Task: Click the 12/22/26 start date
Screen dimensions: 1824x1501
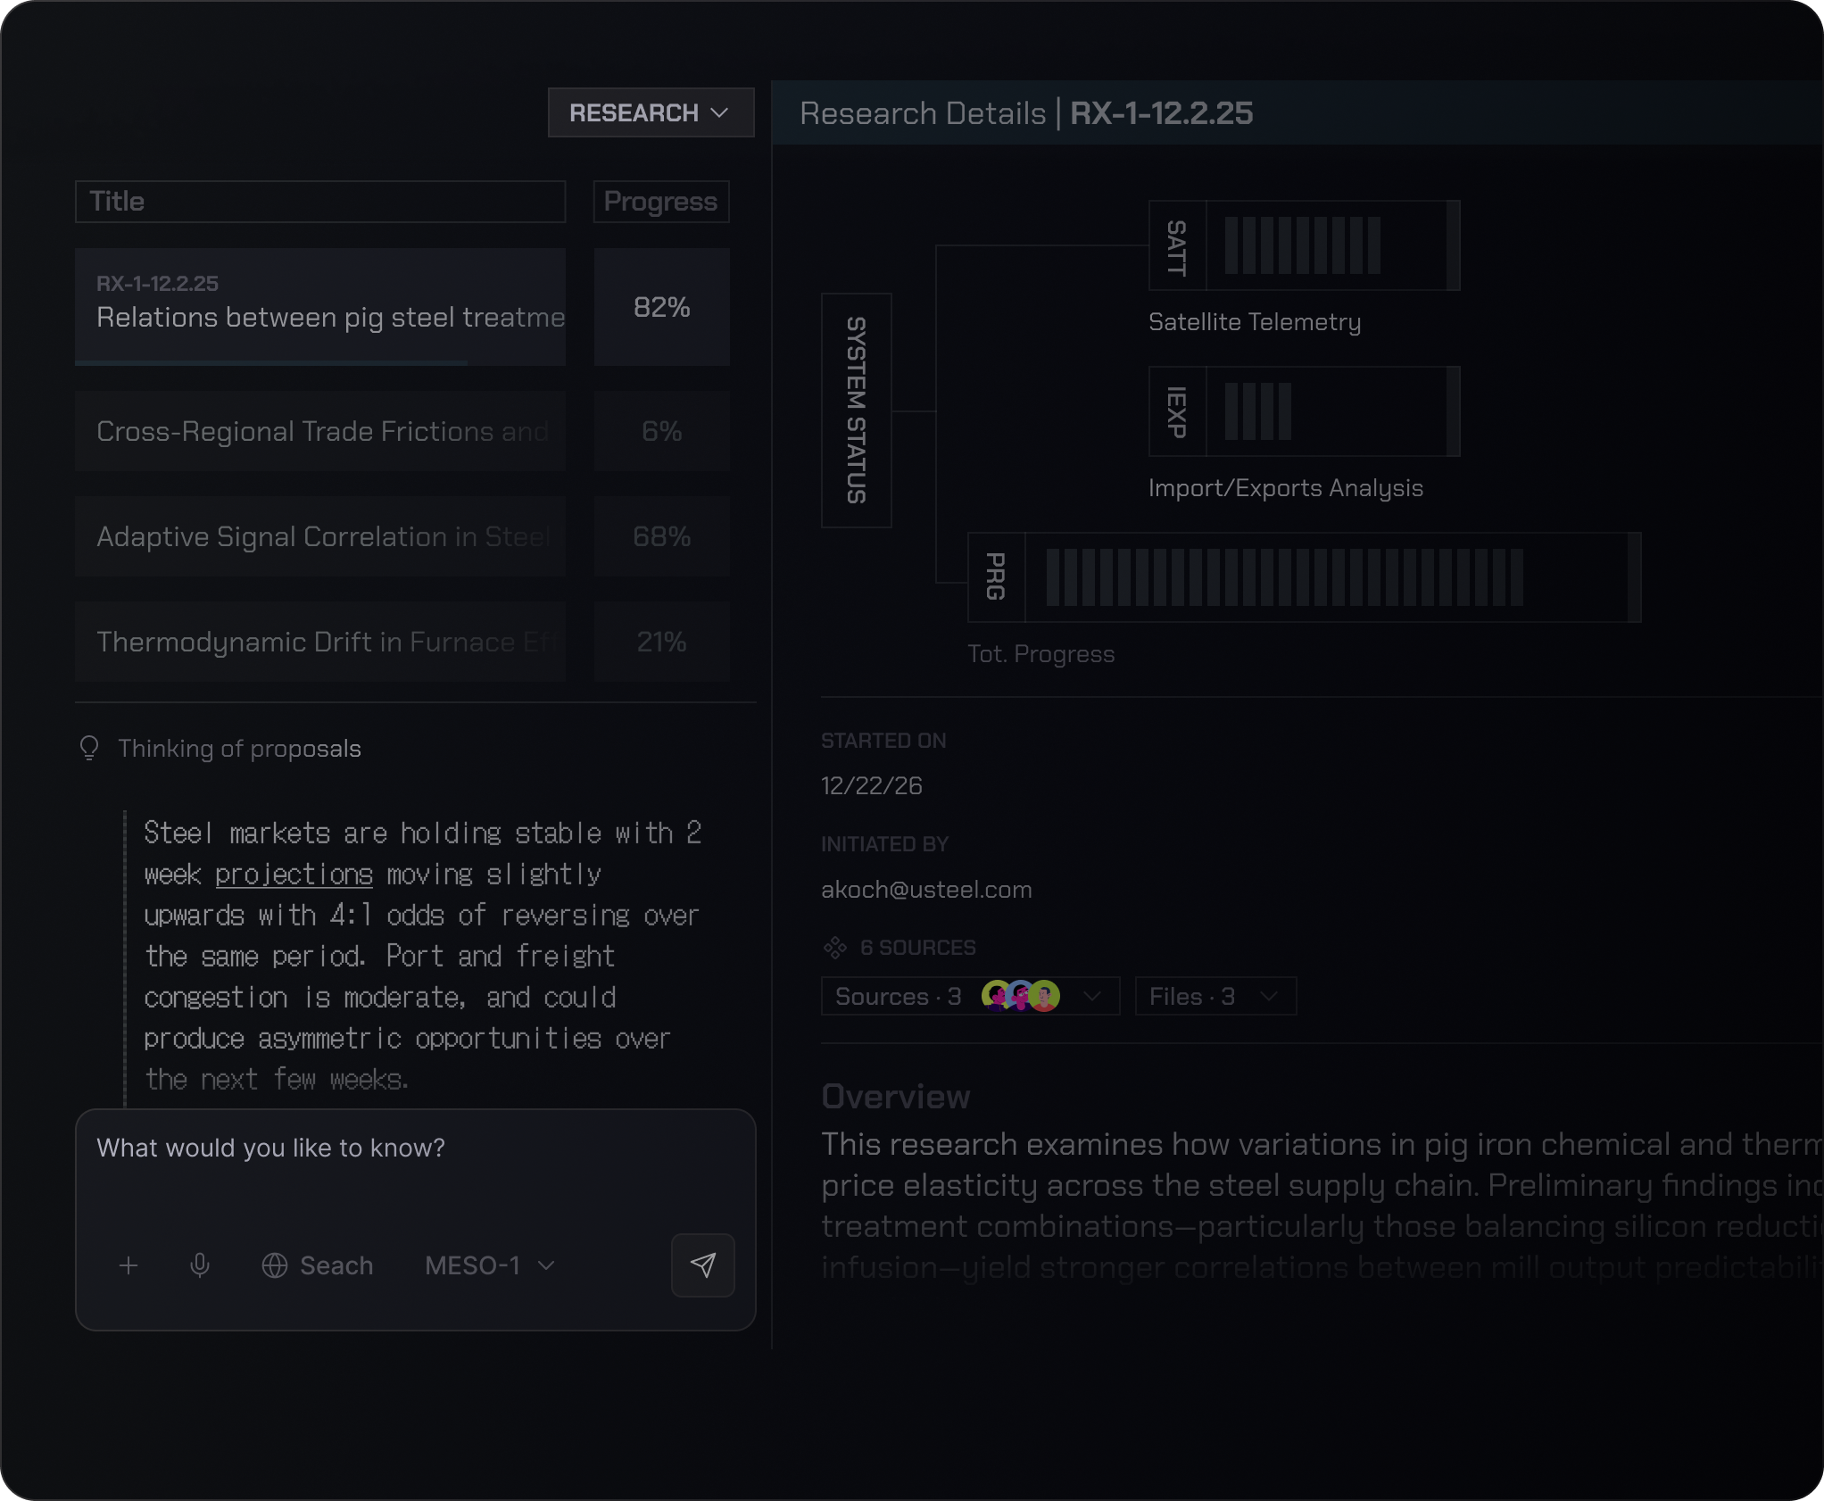Action: pyautogui.click(x=872, y=786)
